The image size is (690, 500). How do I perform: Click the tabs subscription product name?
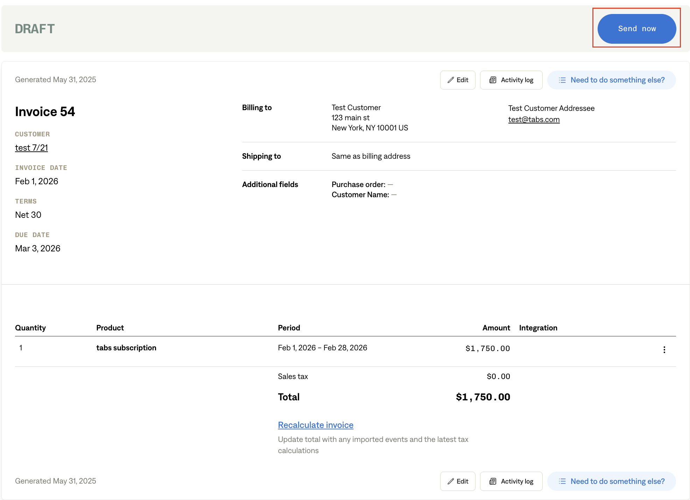pos(126,348)
